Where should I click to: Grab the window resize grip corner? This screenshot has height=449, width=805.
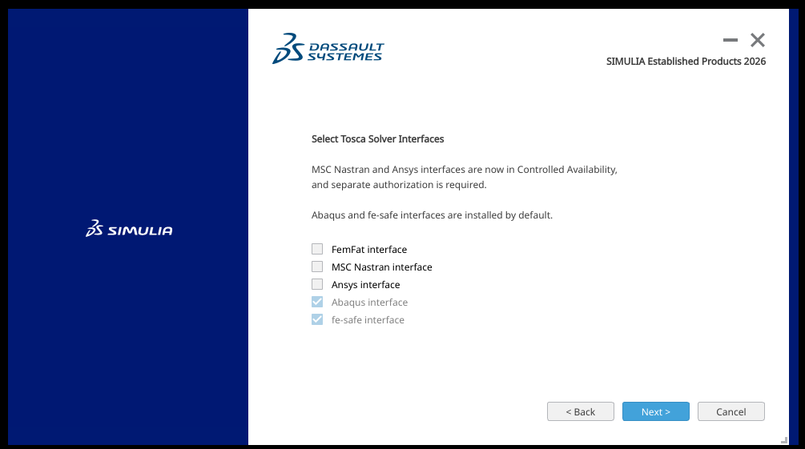[784, 440]
